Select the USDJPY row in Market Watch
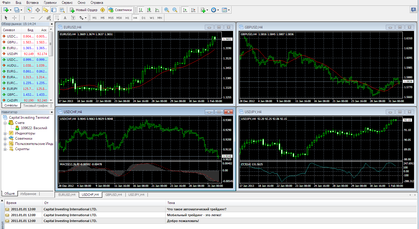 tap(24, 54)
